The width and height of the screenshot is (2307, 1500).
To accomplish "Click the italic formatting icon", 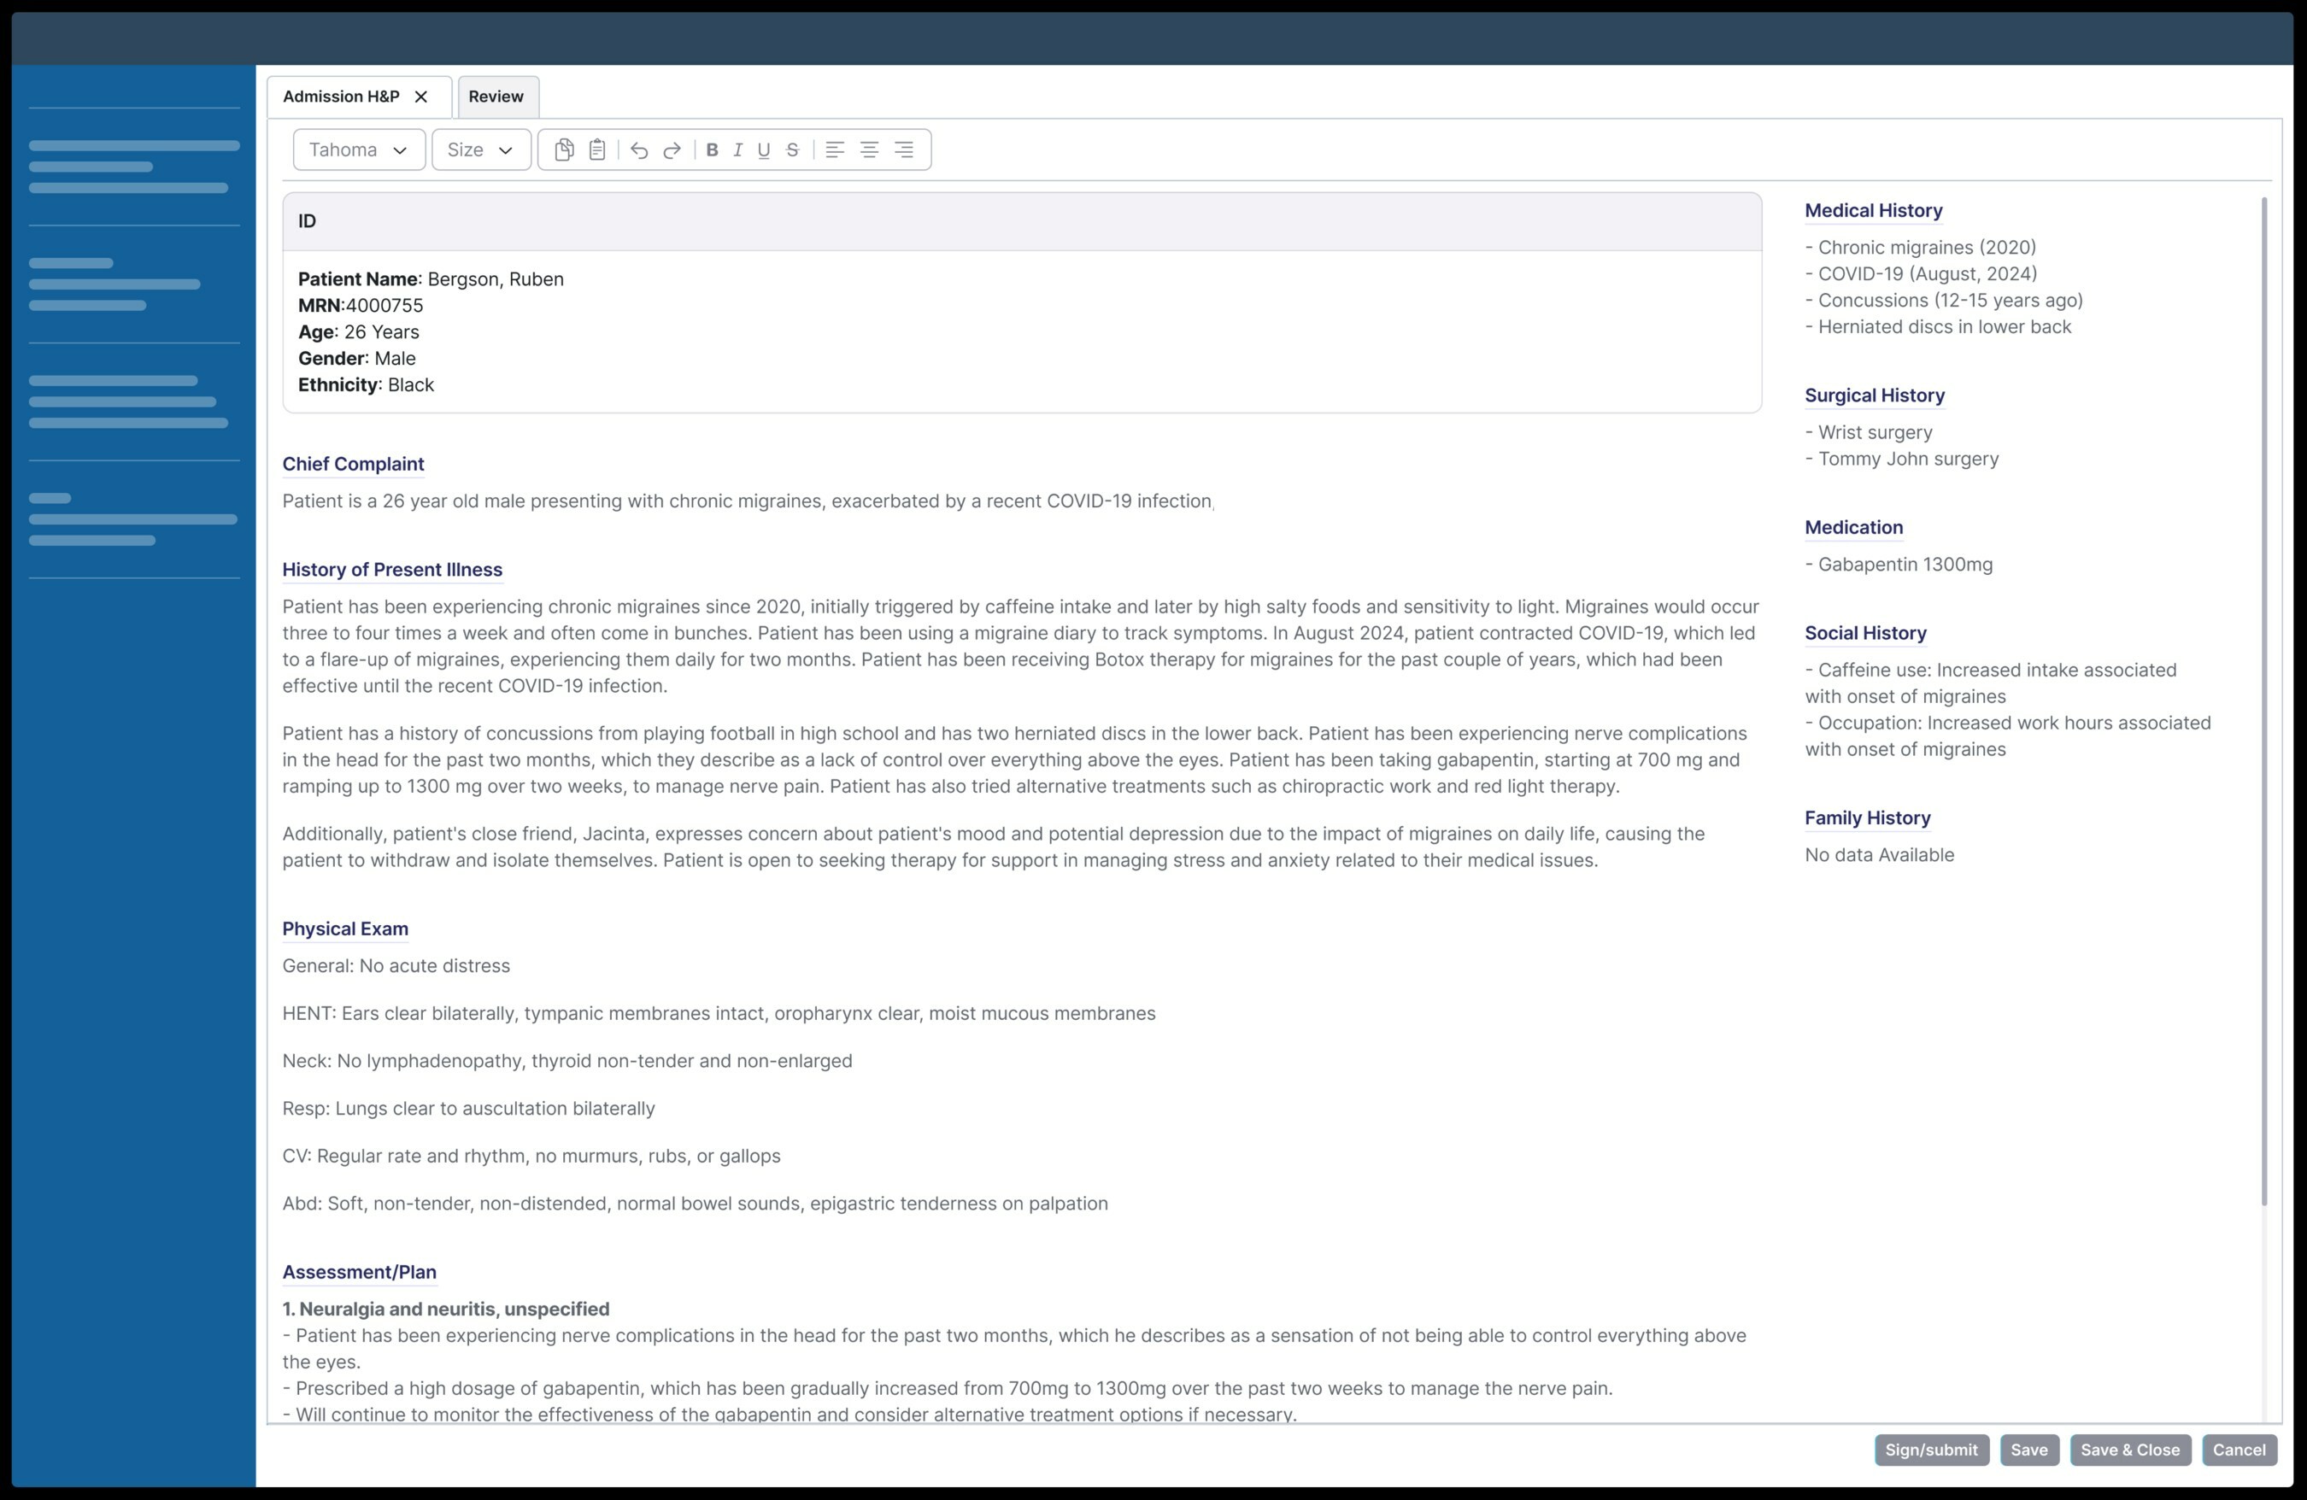I will tap(737, 149).
